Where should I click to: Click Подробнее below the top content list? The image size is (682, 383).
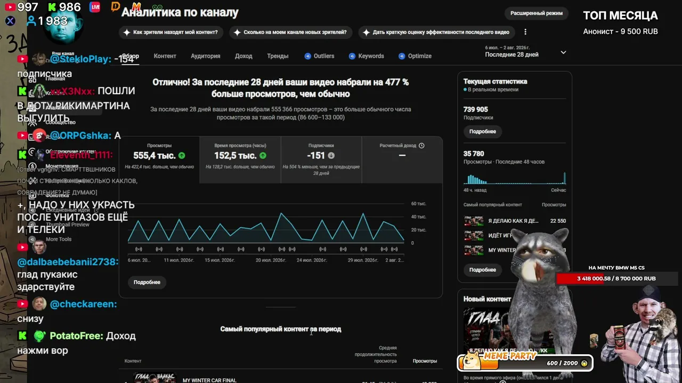pos(483,270)
